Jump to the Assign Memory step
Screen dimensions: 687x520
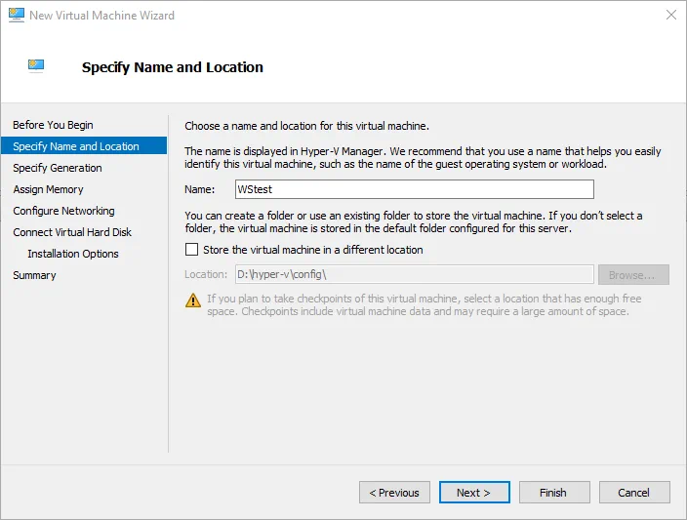click(x=48, y=189)
